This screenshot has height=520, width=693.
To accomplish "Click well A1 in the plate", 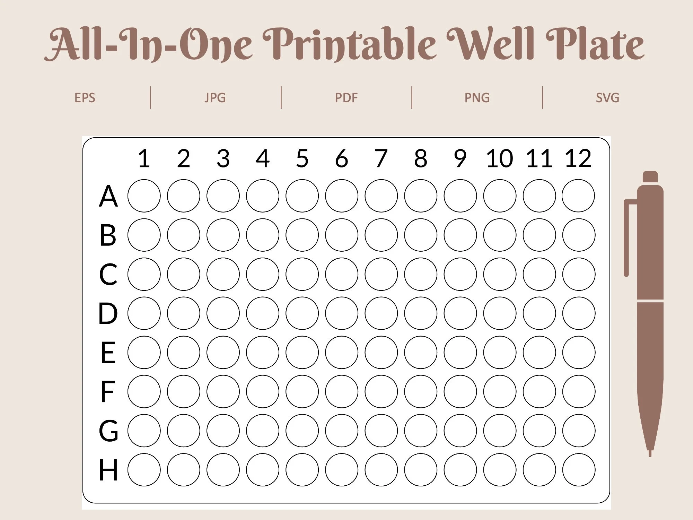I will tap(144, 196).
